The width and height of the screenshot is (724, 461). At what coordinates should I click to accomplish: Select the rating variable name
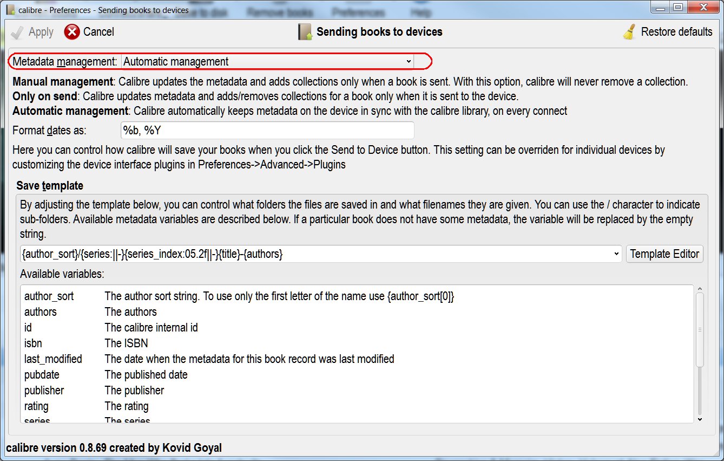click(36, 406)
